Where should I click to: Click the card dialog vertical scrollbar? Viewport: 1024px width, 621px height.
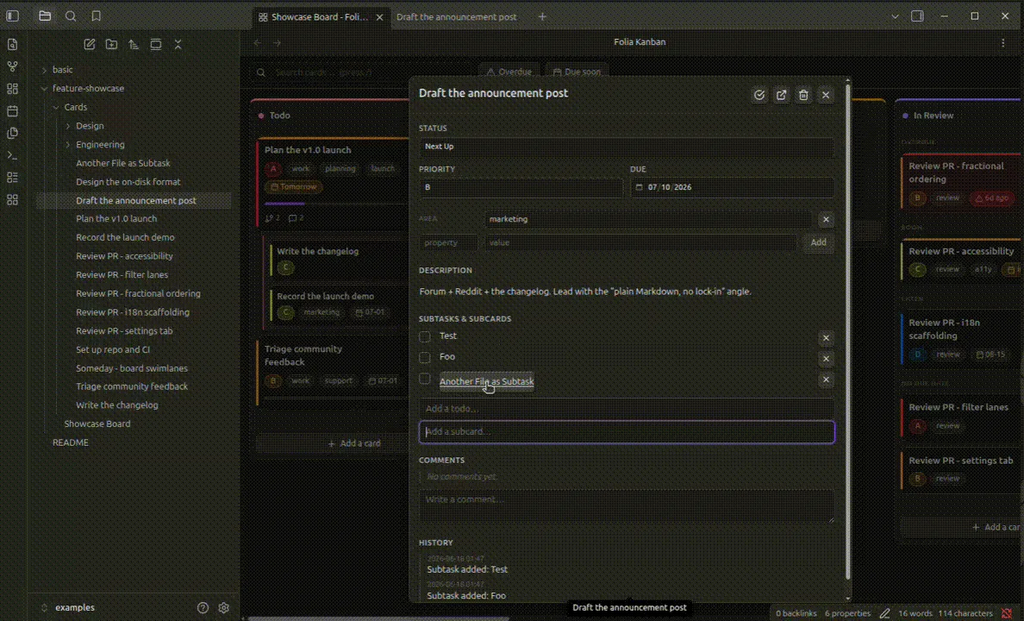pyautogui.click(x=847, y=330)
